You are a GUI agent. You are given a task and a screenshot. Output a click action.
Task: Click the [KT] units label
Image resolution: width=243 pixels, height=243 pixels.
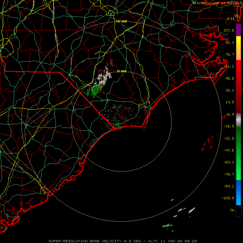pos(231,19)
